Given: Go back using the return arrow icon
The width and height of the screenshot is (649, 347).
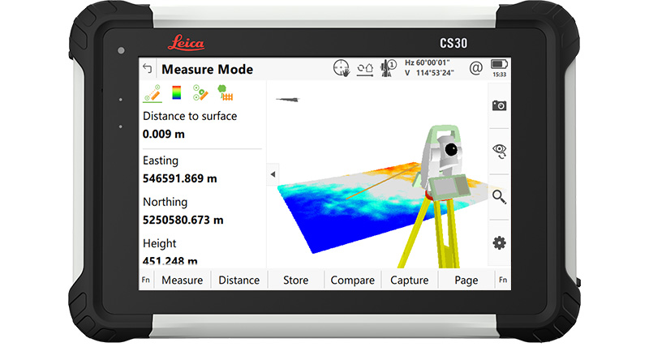Looking at the screenshot, I should coord(148,68).
